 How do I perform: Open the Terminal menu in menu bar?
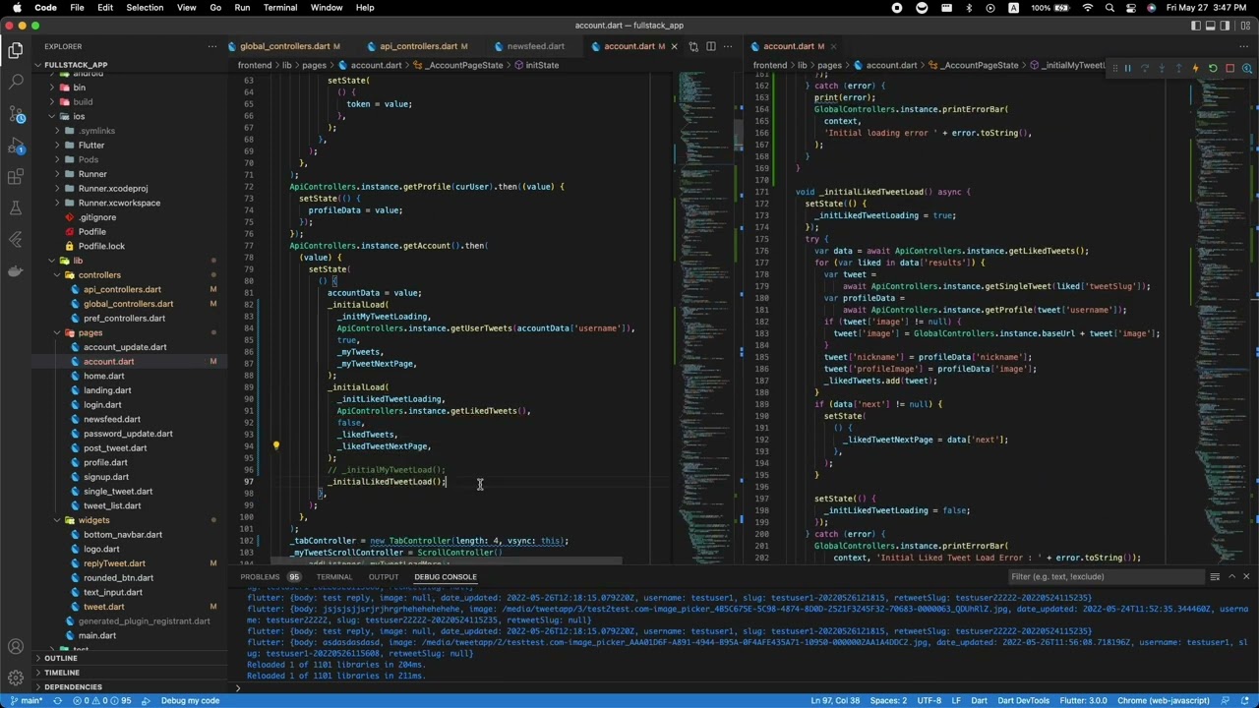pos(280,8)
